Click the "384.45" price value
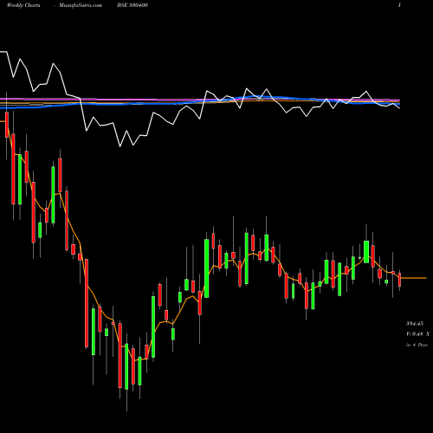 pos(415,324)
